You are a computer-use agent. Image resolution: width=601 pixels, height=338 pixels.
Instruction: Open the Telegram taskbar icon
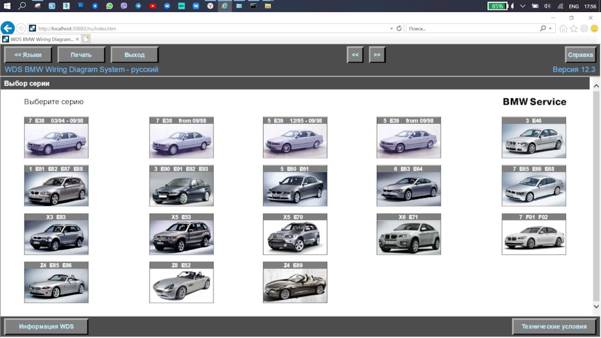click(x=138, y=6)
